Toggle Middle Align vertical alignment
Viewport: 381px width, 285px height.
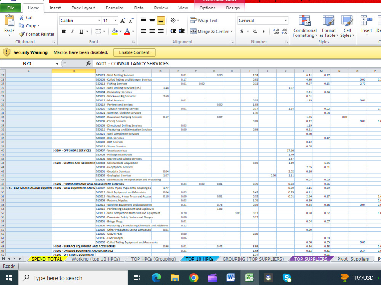pyautogui.click(x=152, y=21)
